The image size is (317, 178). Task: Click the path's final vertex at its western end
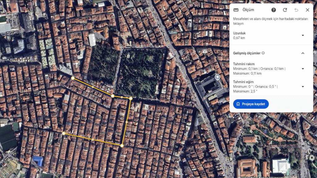click(64, 133)
